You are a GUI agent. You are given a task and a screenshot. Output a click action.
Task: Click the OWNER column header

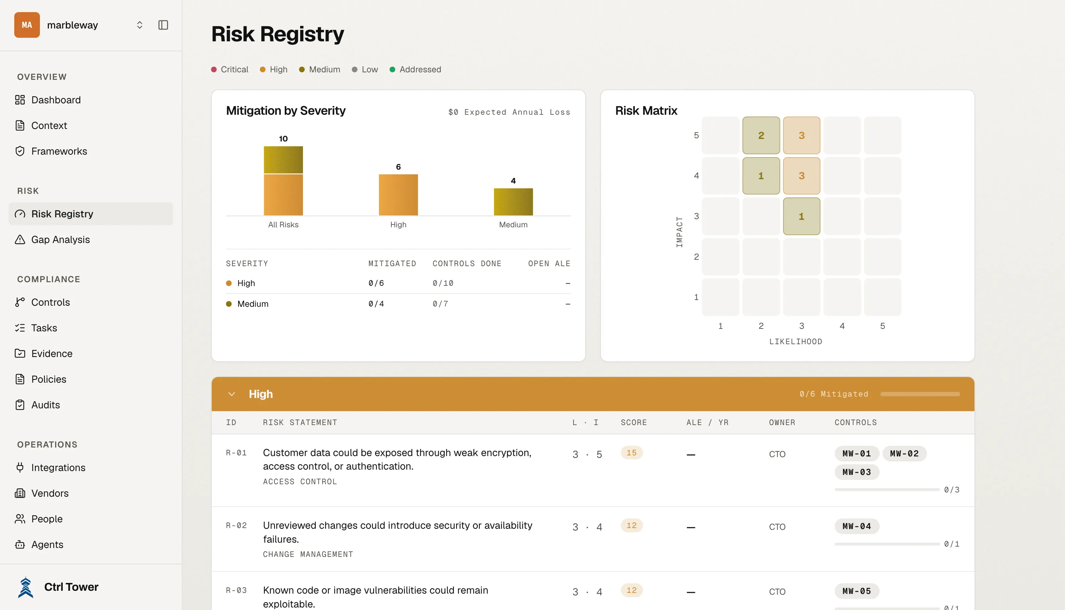(x=782, y=422)
